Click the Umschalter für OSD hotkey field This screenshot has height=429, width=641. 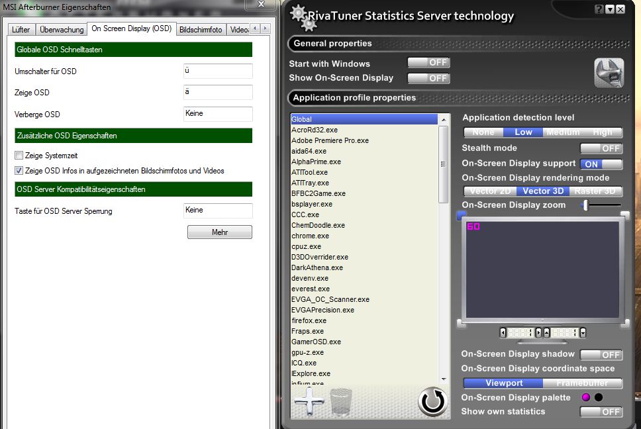(x=218, y=71)
